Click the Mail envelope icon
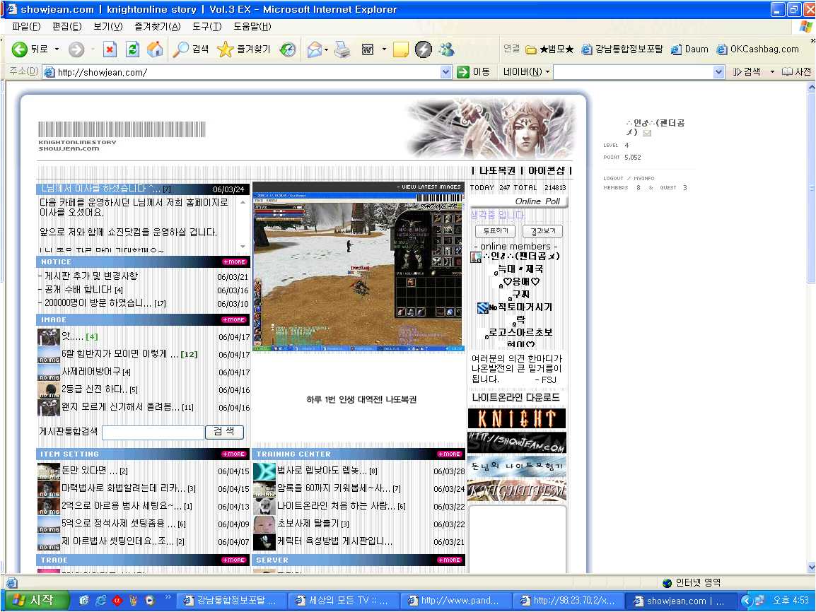Viewport: 816px width, 612px height. [315, 49]
